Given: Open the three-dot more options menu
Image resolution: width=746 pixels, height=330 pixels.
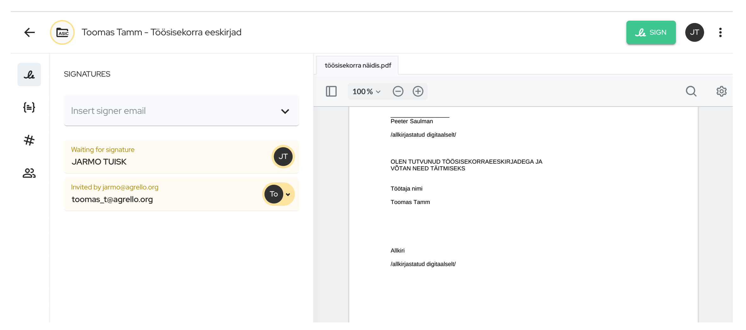Looking at the screenshot, I should 720,32.
